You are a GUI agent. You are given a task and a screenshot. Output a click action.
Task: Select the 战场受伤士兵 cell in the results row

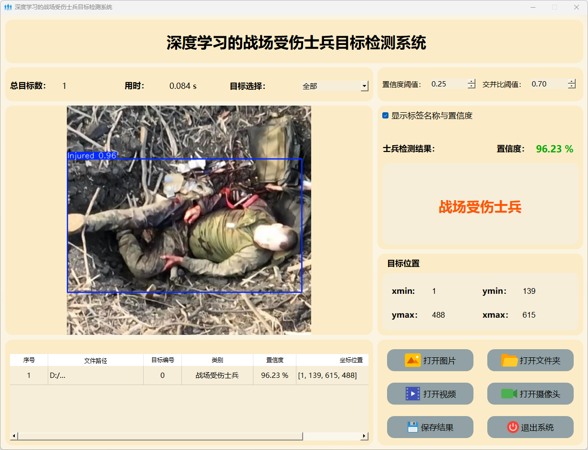(x=217, y=375)
